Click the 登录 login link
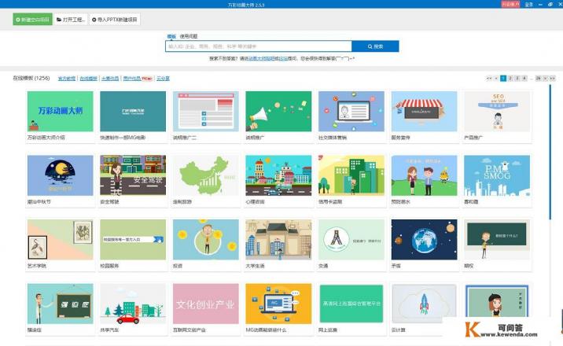 coord(528,4)
